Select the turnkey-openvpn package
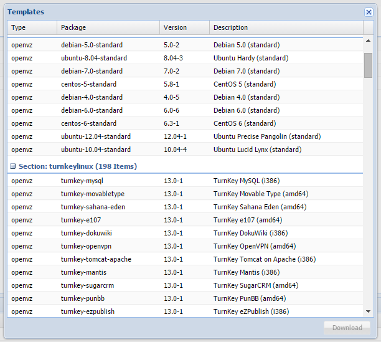Viewport: 381px width, 342px height. [86, 247]
